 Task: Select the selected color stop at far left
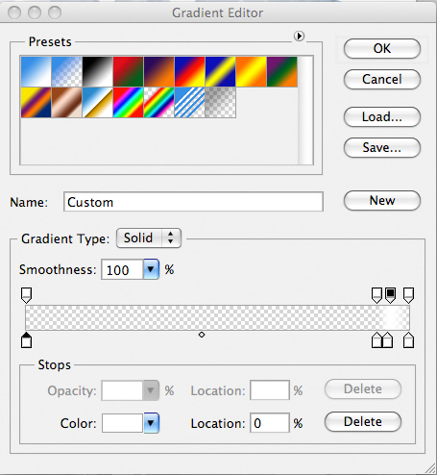[x=26, y=340]
